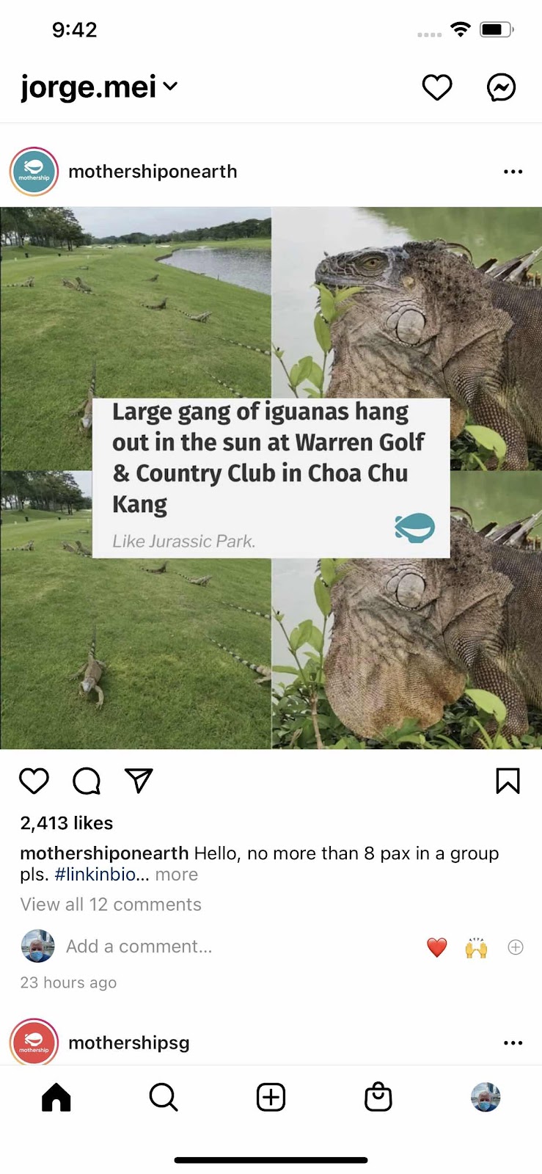Go to the Home tab

pos(56,1098)
